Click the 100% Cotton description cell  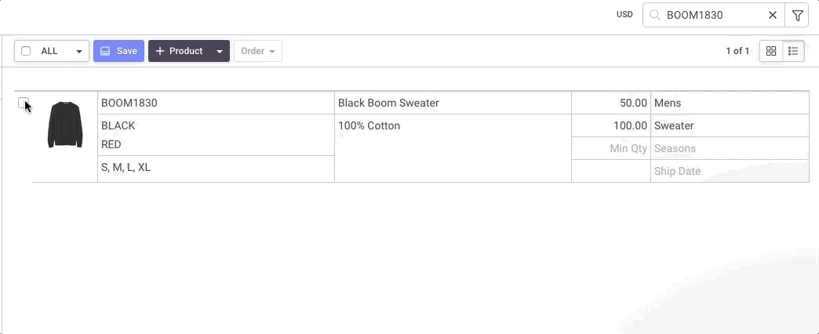pos(453,148)
